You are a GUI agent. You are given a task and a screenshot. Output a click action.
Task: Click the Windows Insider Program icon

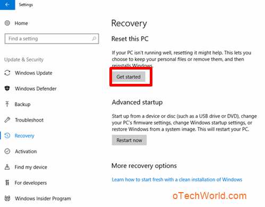tap(7, 198)
